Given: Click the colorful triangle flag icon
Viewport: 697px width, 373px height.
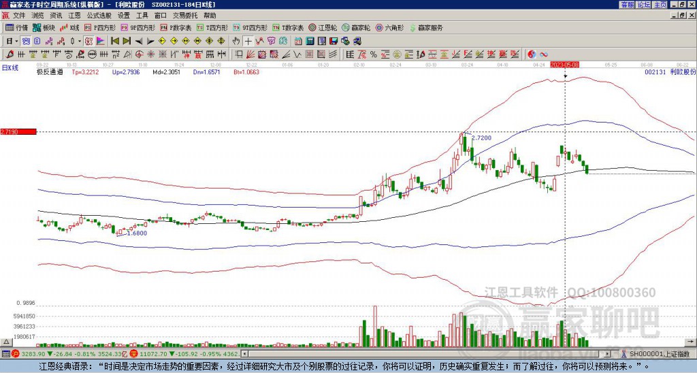Looking at the screenshot, I should coord(101,41).
